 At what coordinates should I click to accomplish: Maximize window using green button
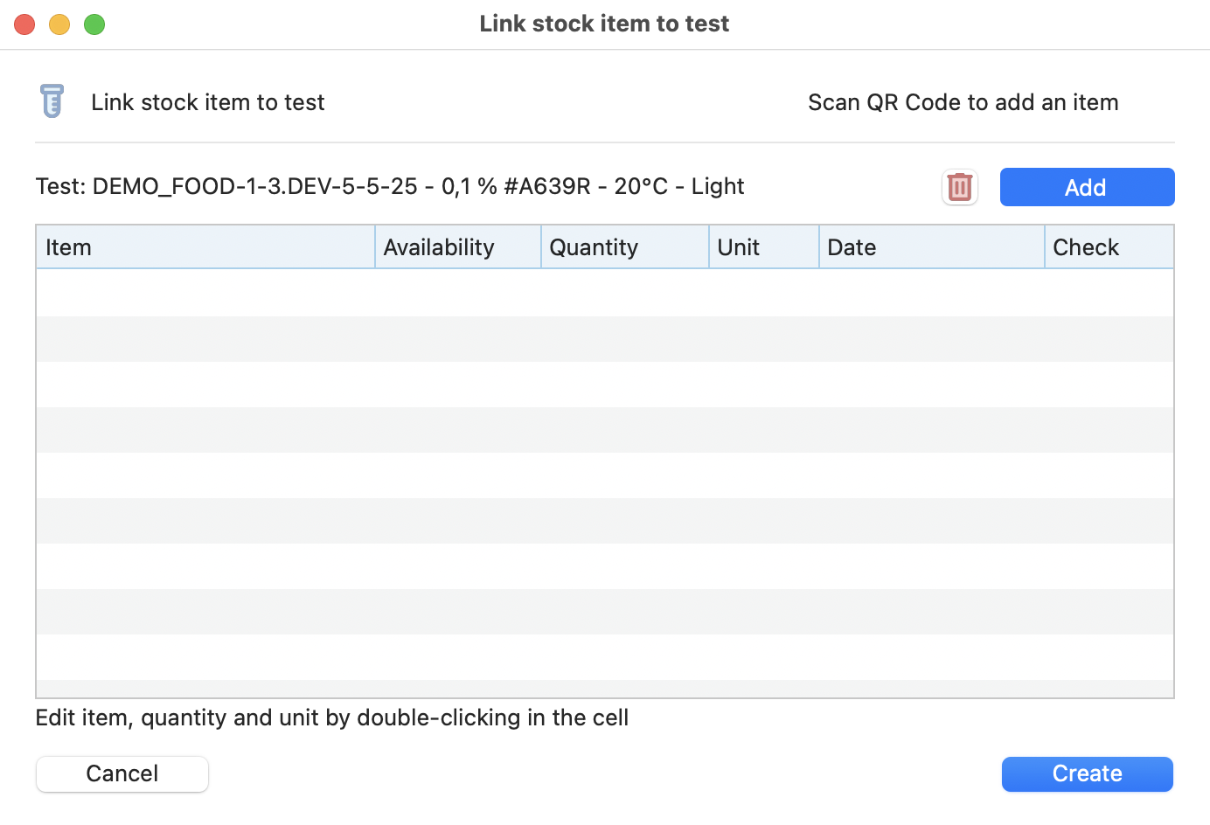click(94, 24)
